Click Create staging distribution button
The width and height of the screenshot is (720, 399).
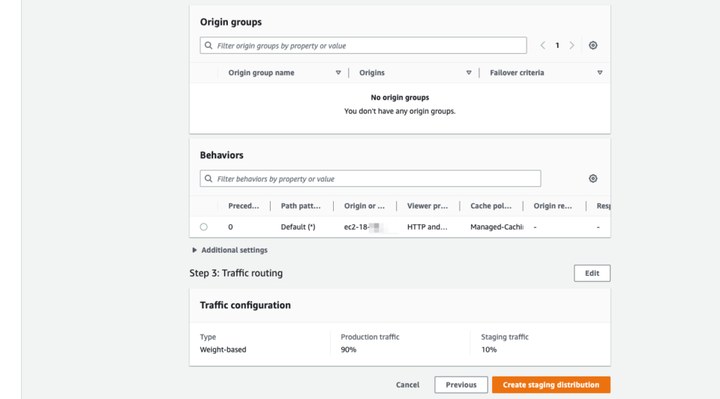pyautogui.click(x=550, y=385)
